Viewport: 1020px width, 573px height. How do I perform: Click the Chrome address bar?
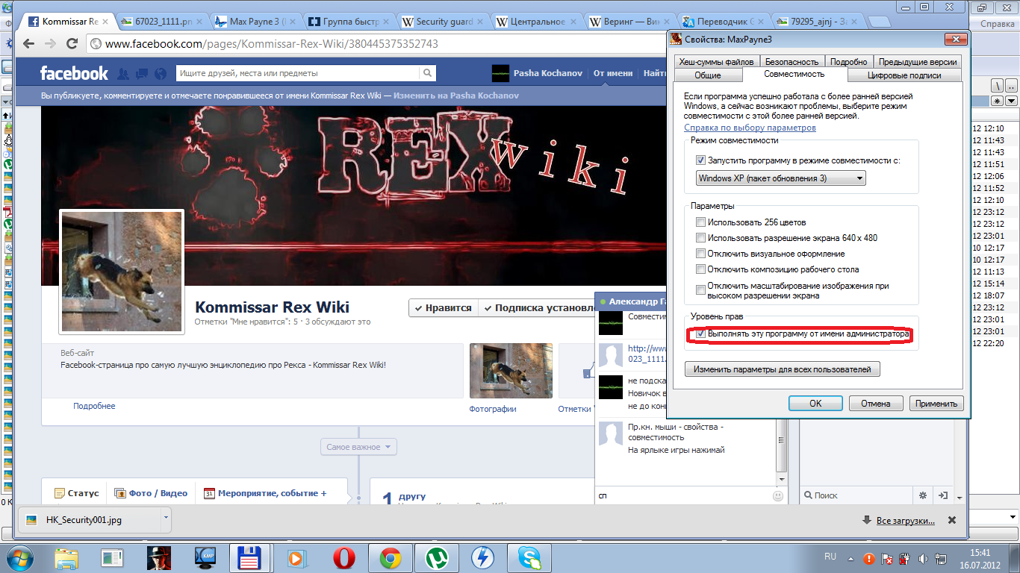click(x=373, y=44)
